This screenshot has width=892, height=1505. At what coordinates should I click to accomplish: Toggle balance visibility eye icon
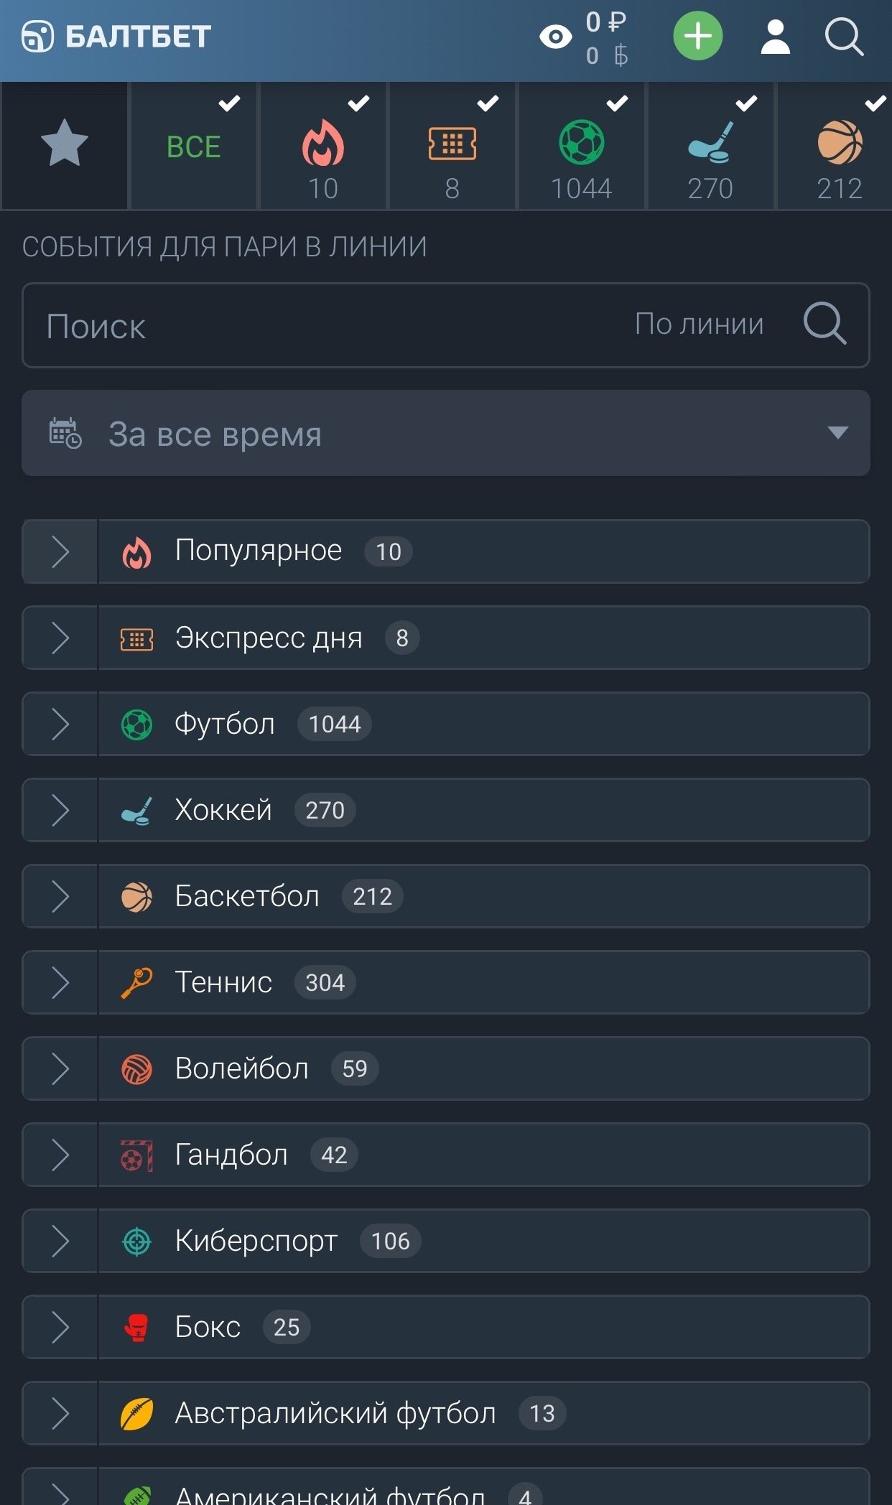point(555,37)
